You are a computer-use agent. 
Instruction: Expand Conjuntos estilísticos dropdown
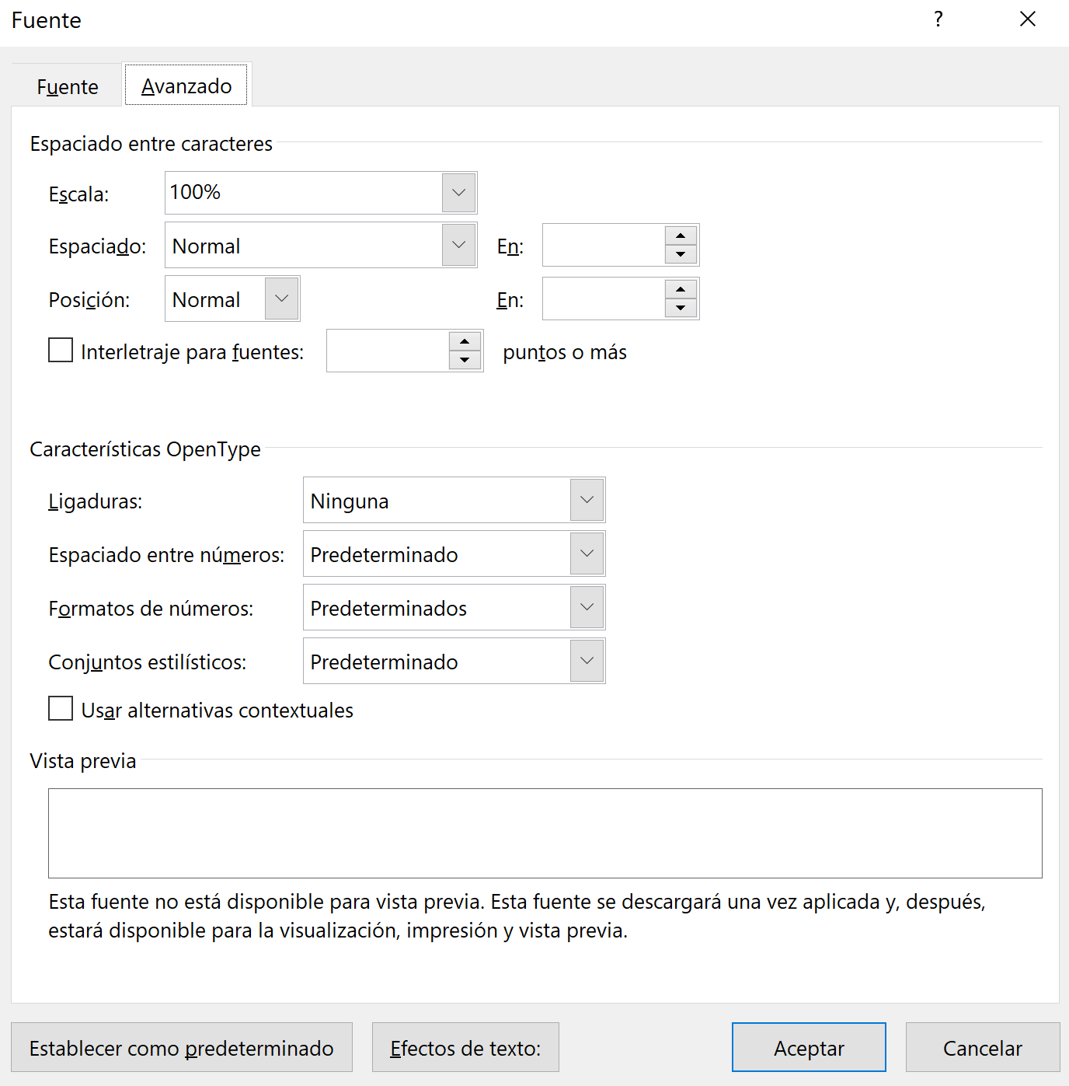tap(587, 661)
